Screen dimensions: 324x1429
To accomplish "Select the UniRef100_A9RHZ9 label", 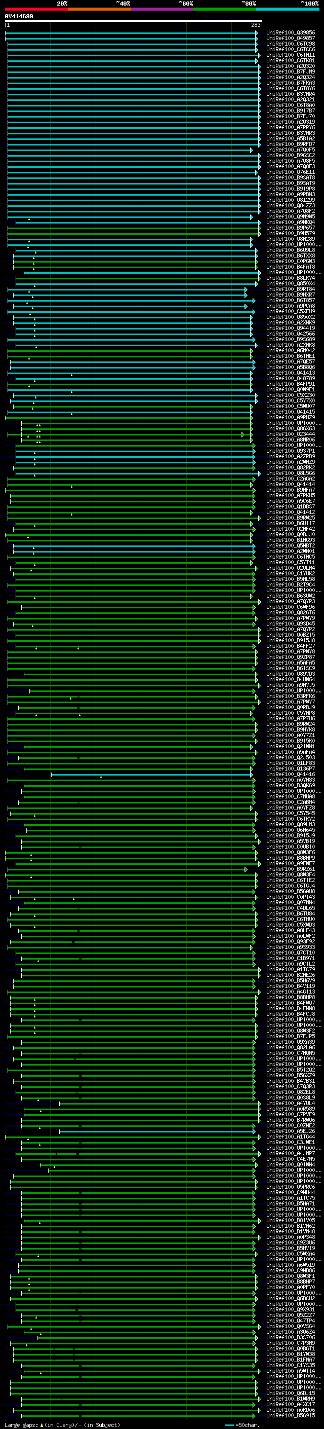I will tap(291, 417).
